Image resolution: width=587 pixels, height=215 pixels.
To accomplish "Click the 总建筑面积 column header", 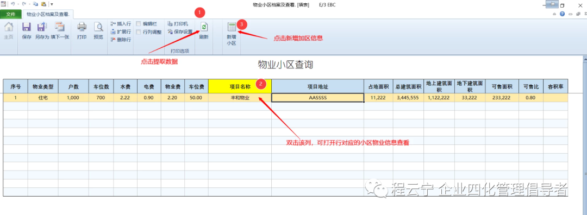I will pos(408,86).
